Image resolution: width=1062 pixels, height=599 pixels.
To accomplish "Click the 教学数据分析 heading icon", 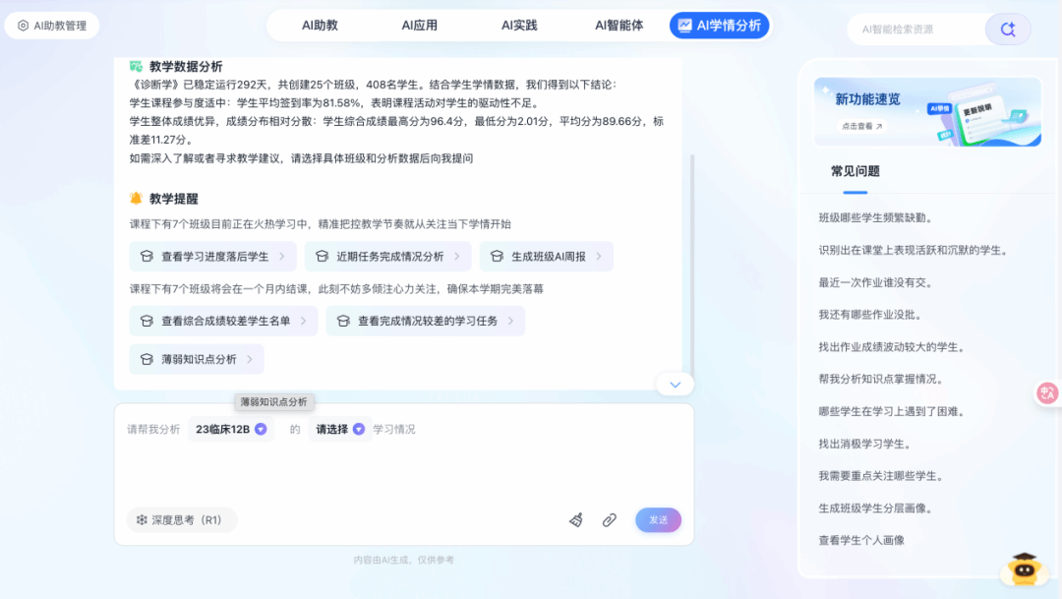I will pyautogui.click(x=137, y=67).
